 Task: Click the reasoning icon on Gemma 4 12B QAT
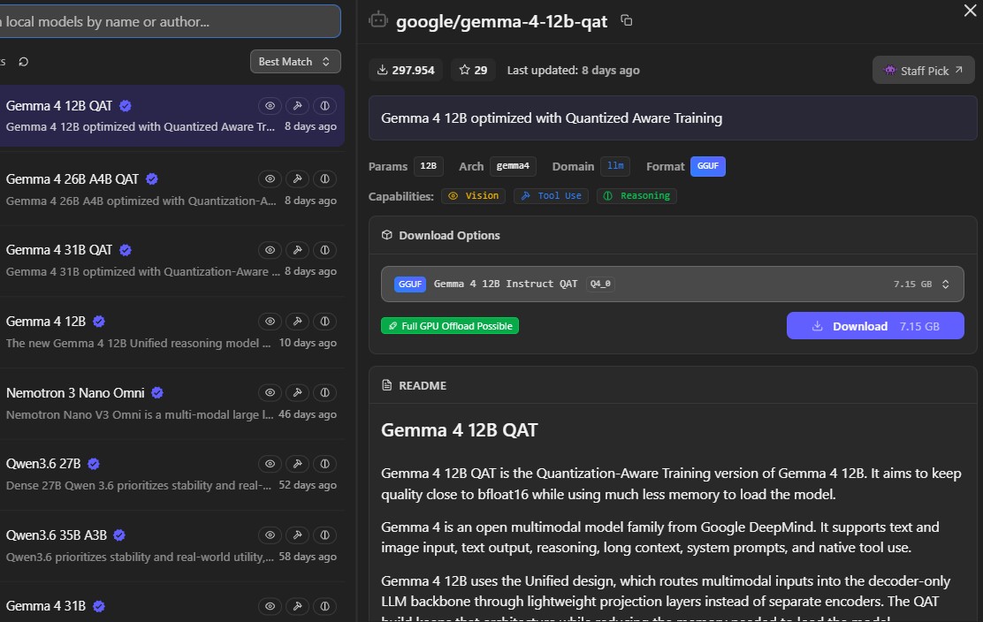pyautogui.click(x=324, y=106)
